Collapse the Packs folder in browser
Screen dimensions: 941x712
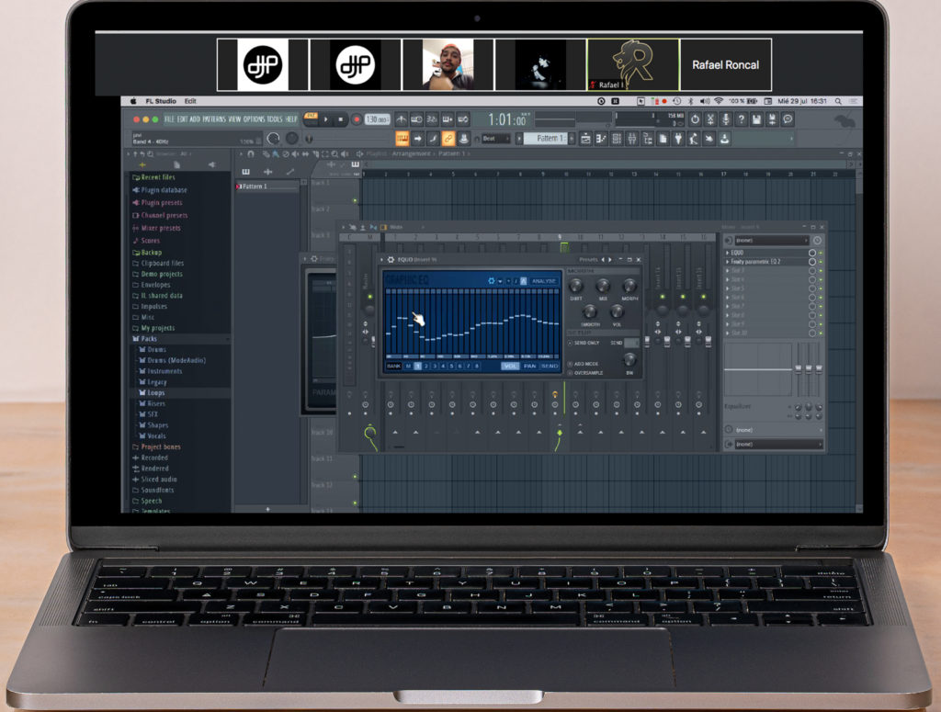150,339
